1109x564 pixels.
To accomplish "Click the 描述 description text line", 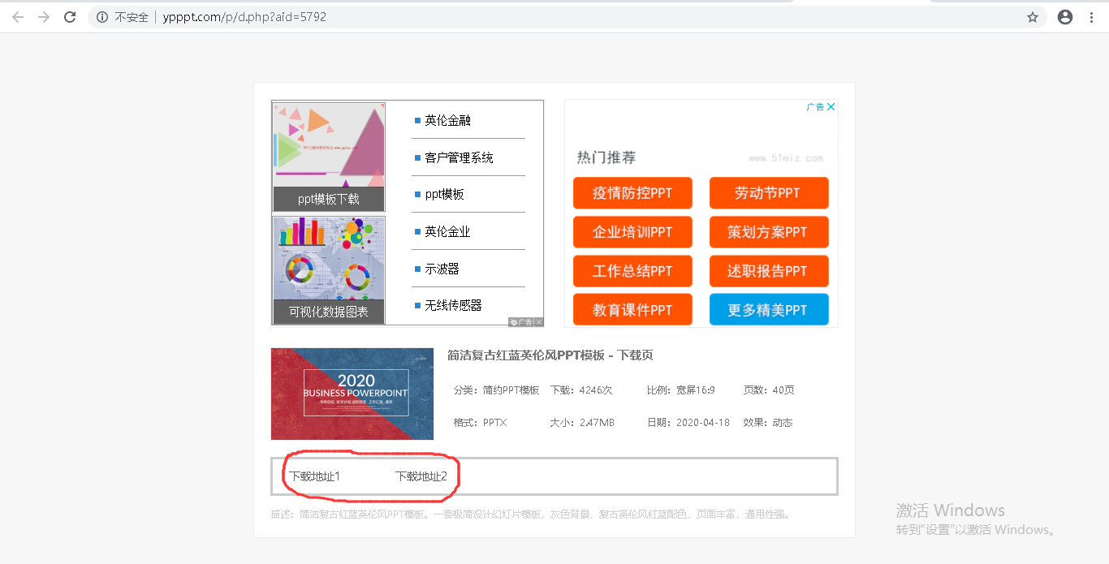I will (532, 514).
